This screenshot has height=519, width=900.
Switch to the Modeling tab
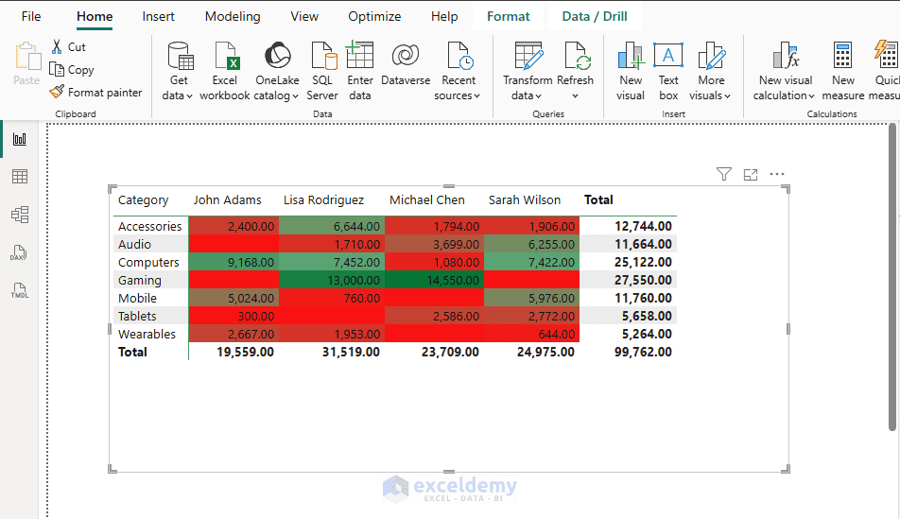pyautogui.click(x=233, y=17)
